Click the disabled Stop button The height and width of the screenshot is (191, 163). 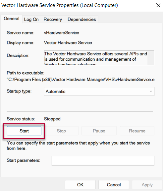tap(61, 131)
